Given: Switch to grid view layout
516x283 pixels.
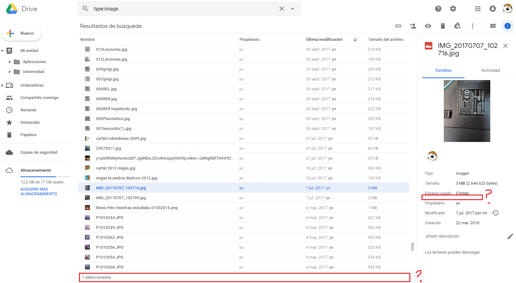Looking at the screenshot, I should click(493, 26).
